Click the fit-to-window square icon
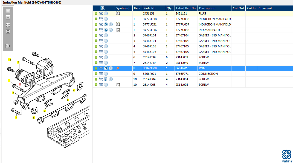 point(8,32)
